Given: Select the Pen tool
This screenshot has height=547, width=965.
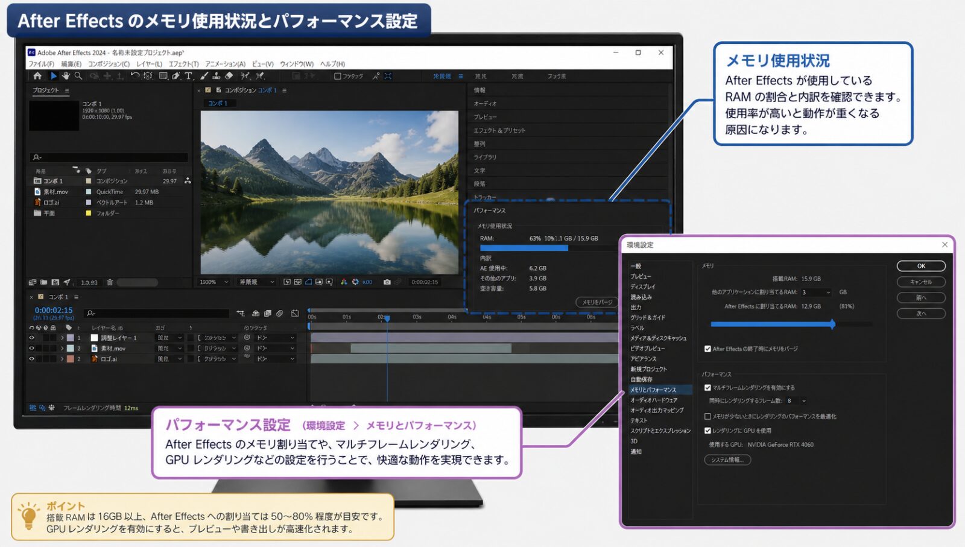Looking at the screenshot, I should 176,76.
